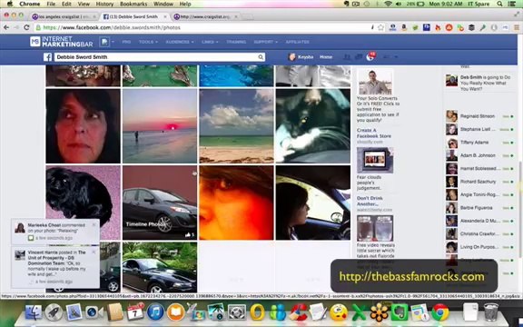Screen dimensions: 523x327
Task: Expand the AUDIENCES dropdown in Marketing Bar
Action: point(180,42)
